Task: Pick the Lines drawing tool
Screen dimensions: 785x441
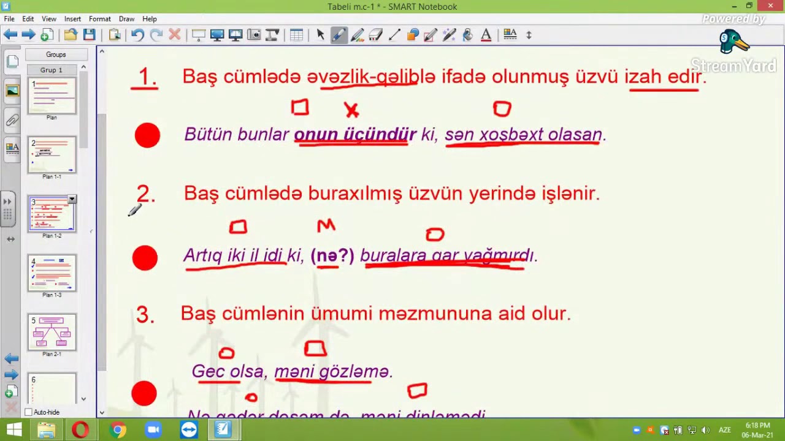Action: point(394,35)
